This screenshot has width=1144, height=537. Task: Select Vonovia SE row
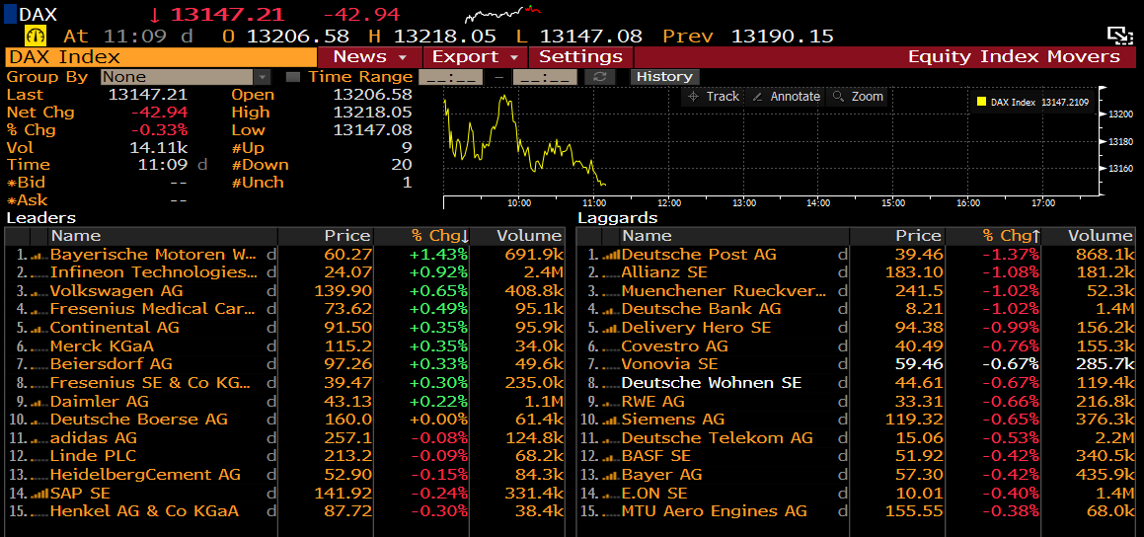point(856,365)
